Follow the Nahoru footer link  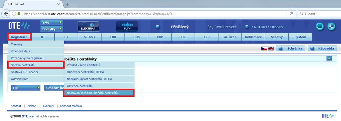point(33,106)
